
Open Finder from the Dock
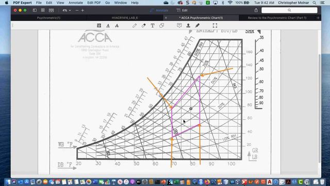pyautogui.click(x=8, y=182)
